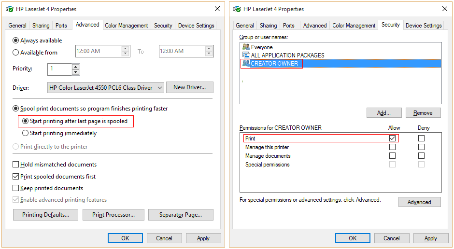Click down arrow on the To end time
Viewport: 454px width, 249px height.
(x=209, y=54)
